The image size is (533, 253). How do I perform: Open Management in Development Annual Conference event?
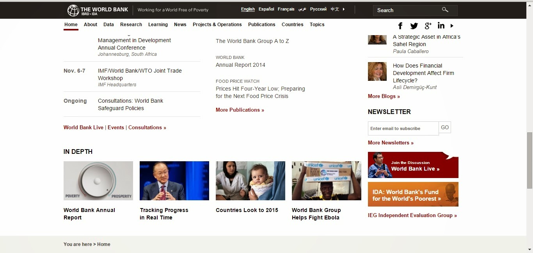click(135, 44)
